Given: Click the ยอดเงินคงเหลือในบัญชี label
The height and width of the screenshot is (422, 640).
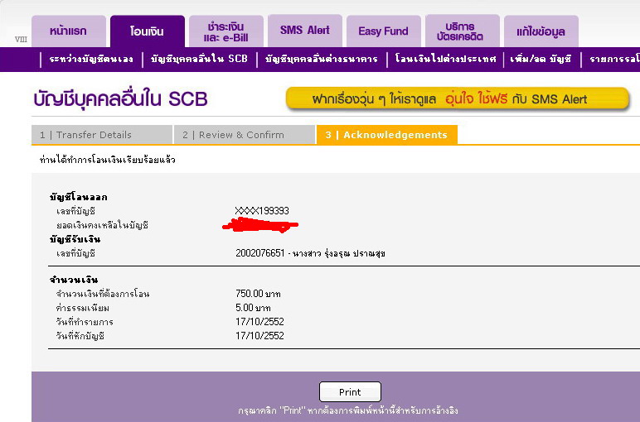Looking at the screenshot, I should [102, 225].
